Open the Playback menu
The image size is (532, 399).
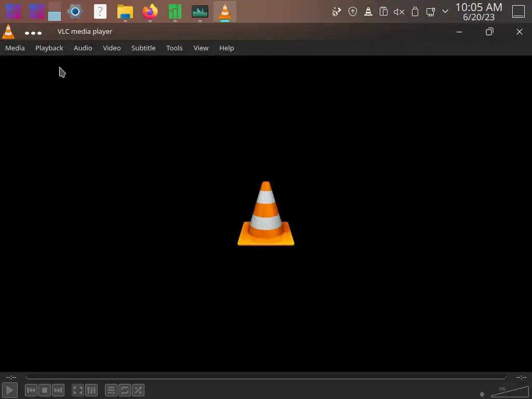tap(49, 48)
